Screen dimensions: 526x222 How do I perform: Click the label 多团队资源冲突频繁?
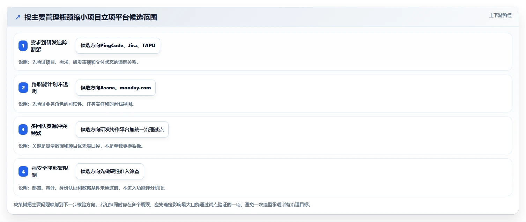[x=49, y=129]
